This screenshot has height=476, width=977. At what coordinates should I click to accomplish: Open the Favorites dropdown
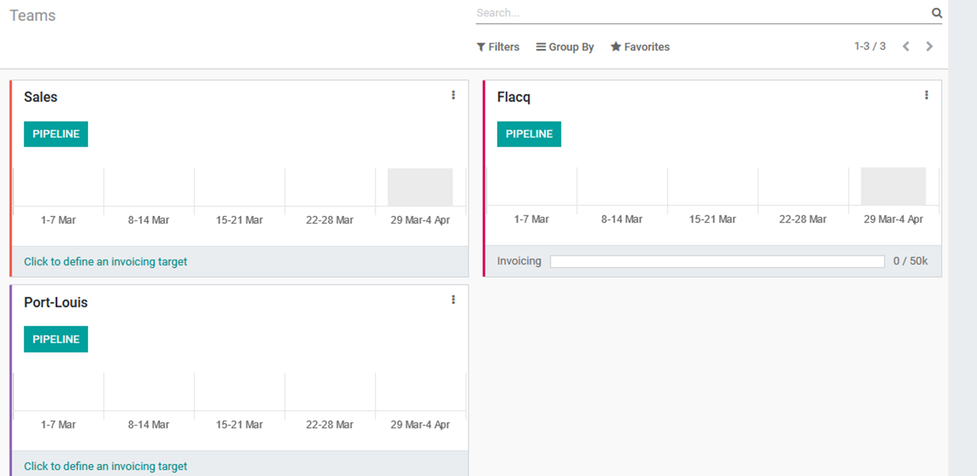(640, 47)
